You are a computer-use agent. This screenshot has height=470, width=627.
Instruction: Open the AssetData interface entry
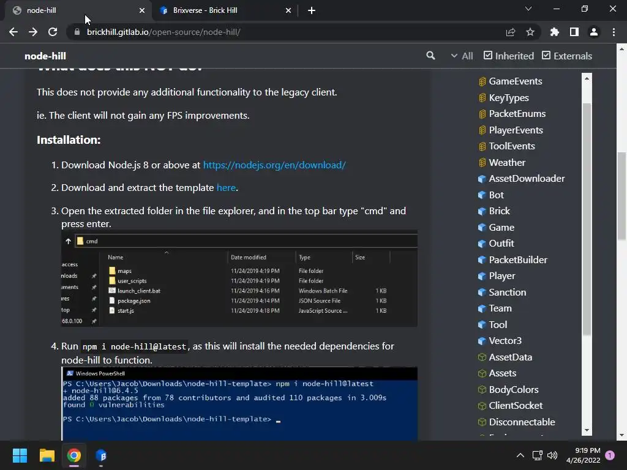(505, 357)
